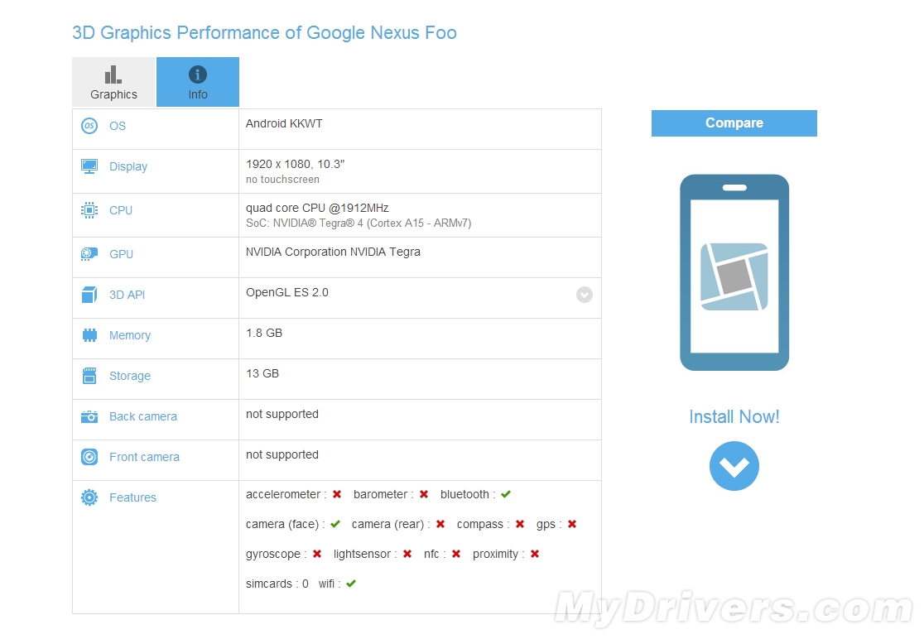The width and height of the screenshot is (924, 639).
Task: Click the CPU label
Action: [x=121, y=210]
